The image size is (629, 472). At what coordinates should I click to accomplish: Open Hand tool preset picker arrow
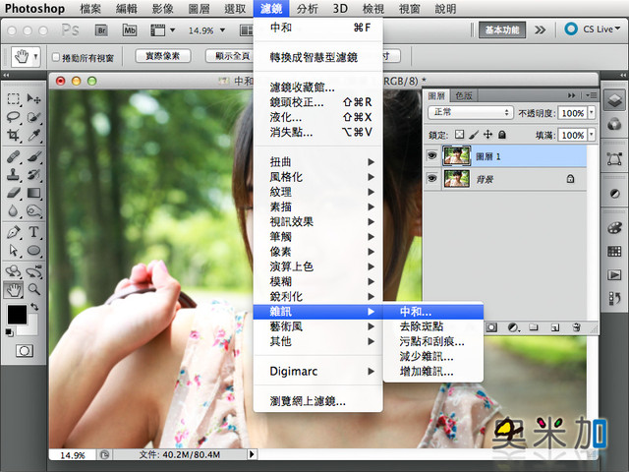[35, 57]
